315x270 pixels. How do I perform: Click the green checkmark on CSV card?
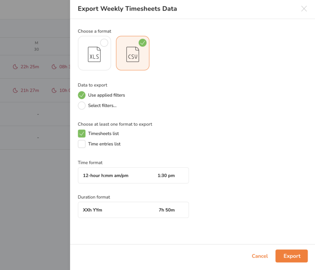point(142,43)
